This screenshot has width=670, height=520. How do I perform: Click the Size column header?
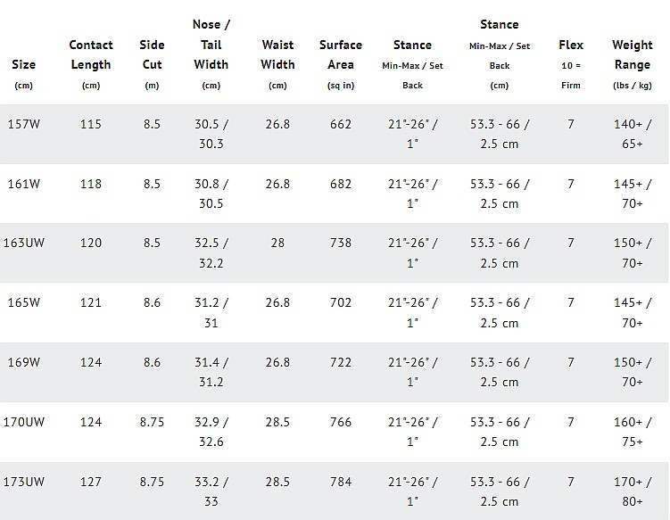tap(23, 64)
